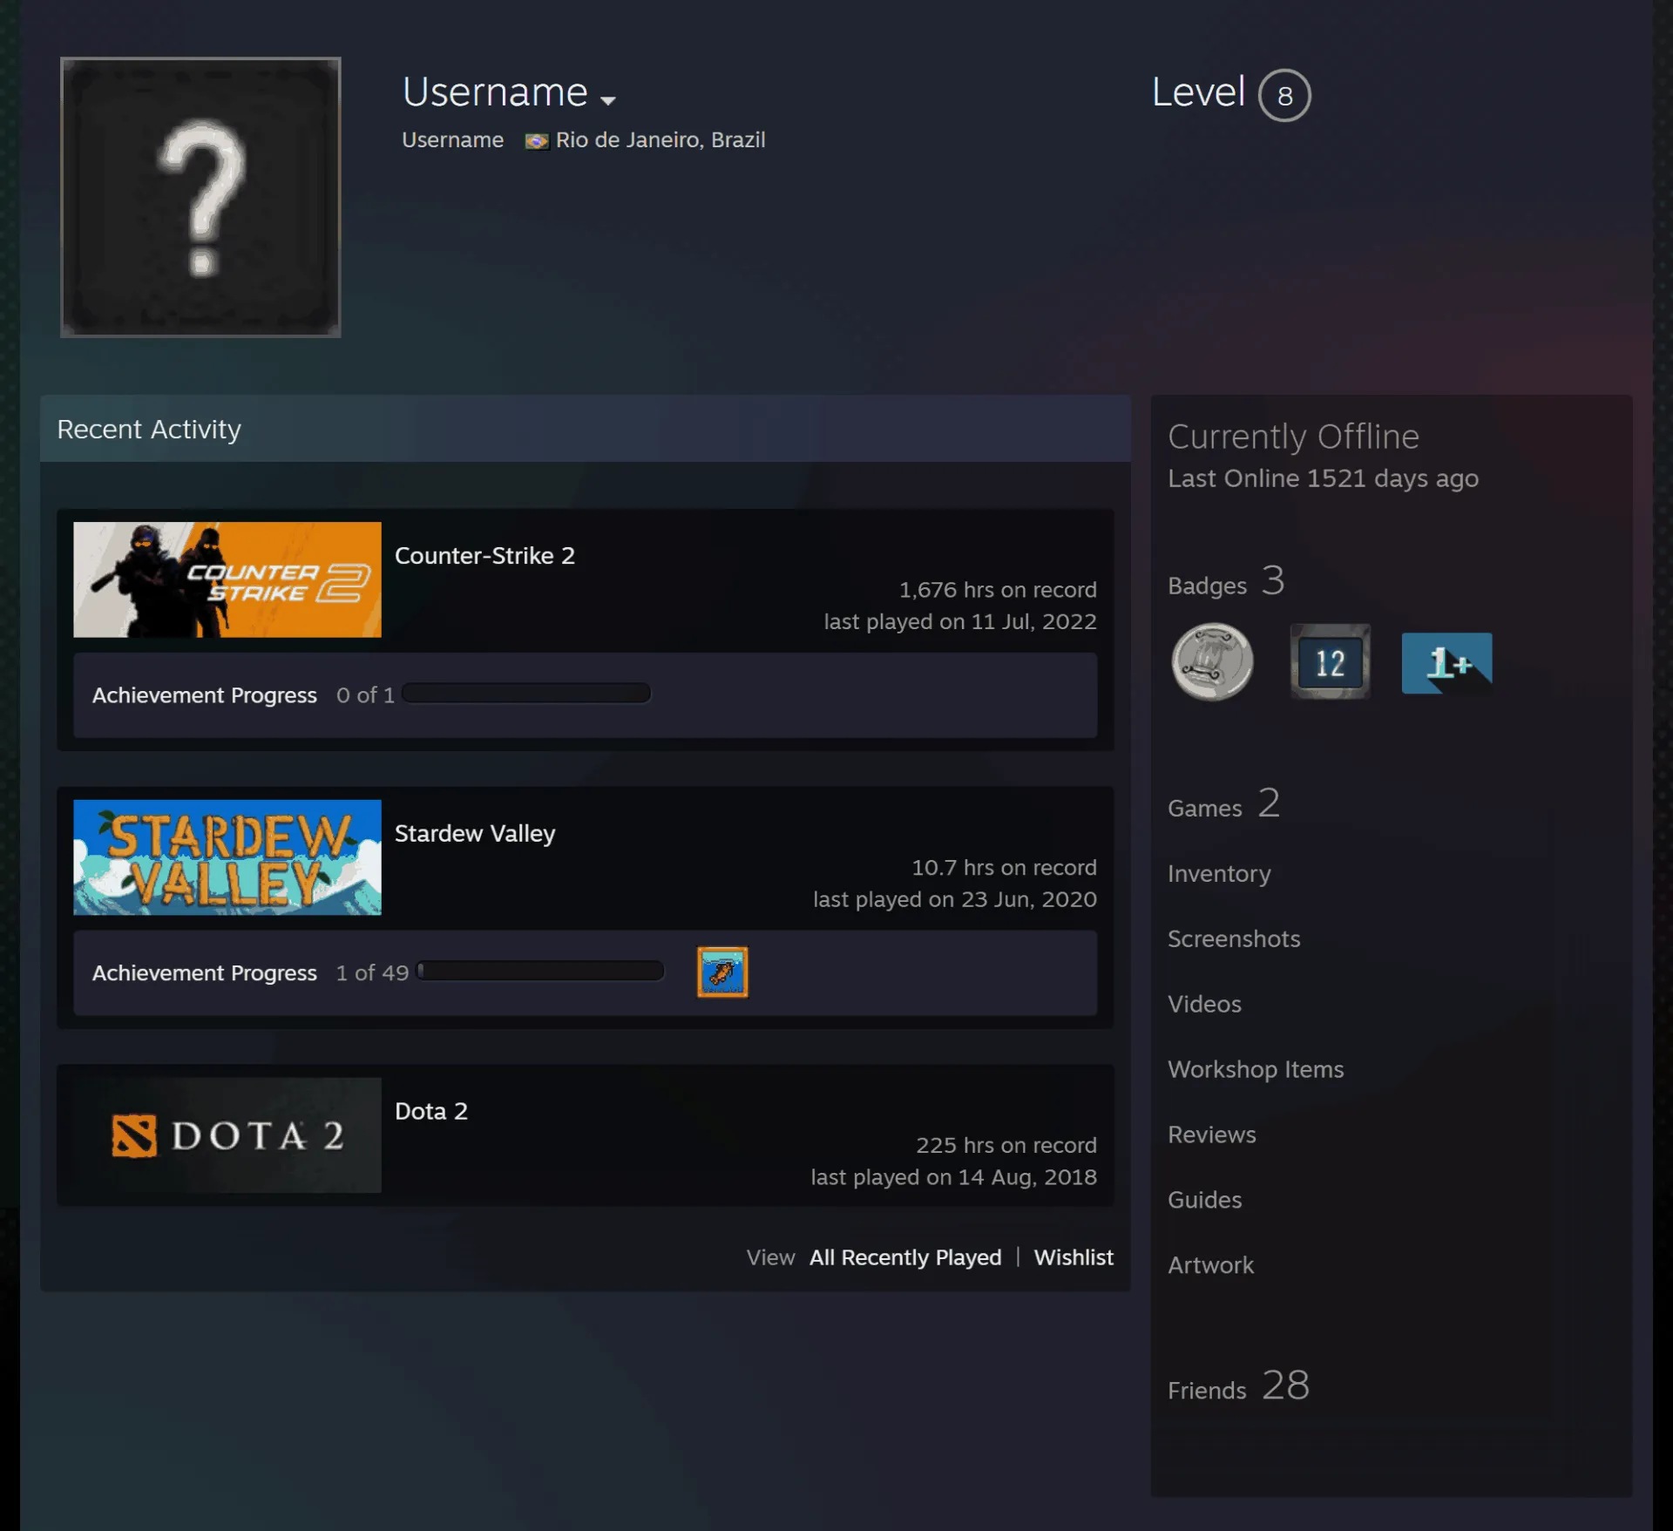Open the silver coin community badge
Viewport: 1673px width, 1531px height.
pyautogui.click(x=1212, y=661)
